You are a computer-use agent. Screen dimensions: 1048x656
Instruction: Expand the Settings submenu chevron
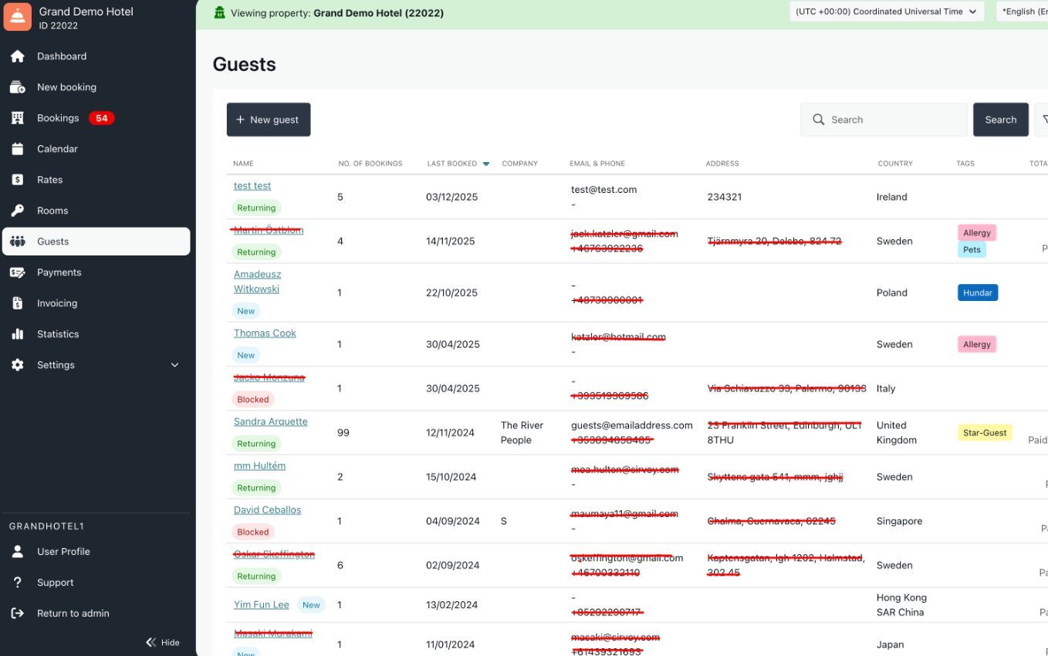click(x=174, y=365)
